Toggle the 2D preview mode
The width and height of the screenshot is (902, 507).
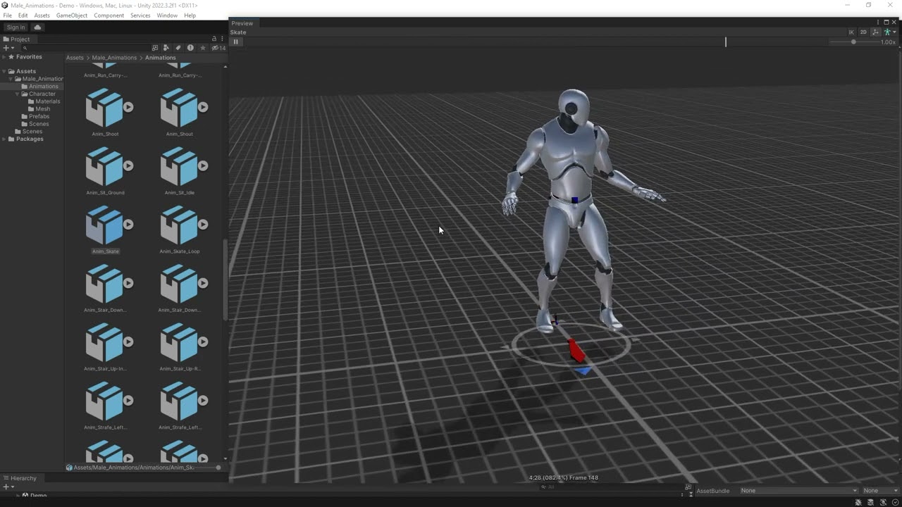coord(863,32)
